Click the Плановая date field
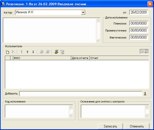This screenshot has width=154, height=130. [x=139, y=23]
